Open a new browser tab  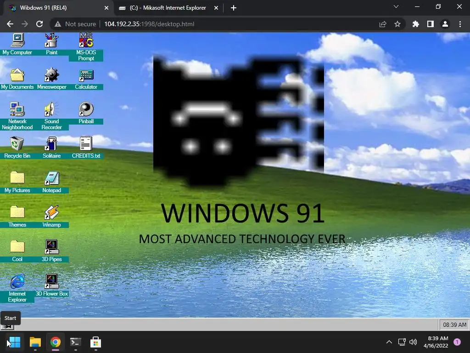click(x=234, y=8)
